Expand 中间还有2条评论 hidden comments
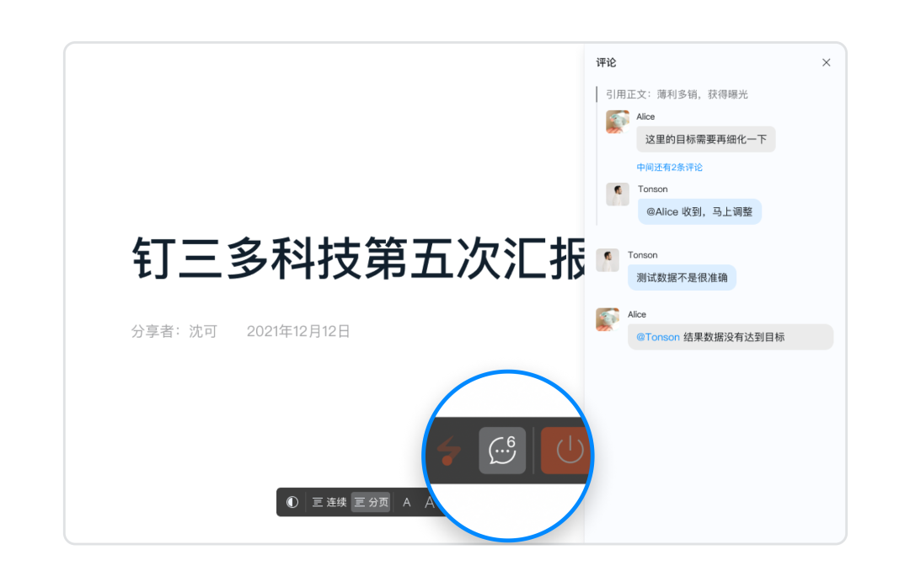 669,168
